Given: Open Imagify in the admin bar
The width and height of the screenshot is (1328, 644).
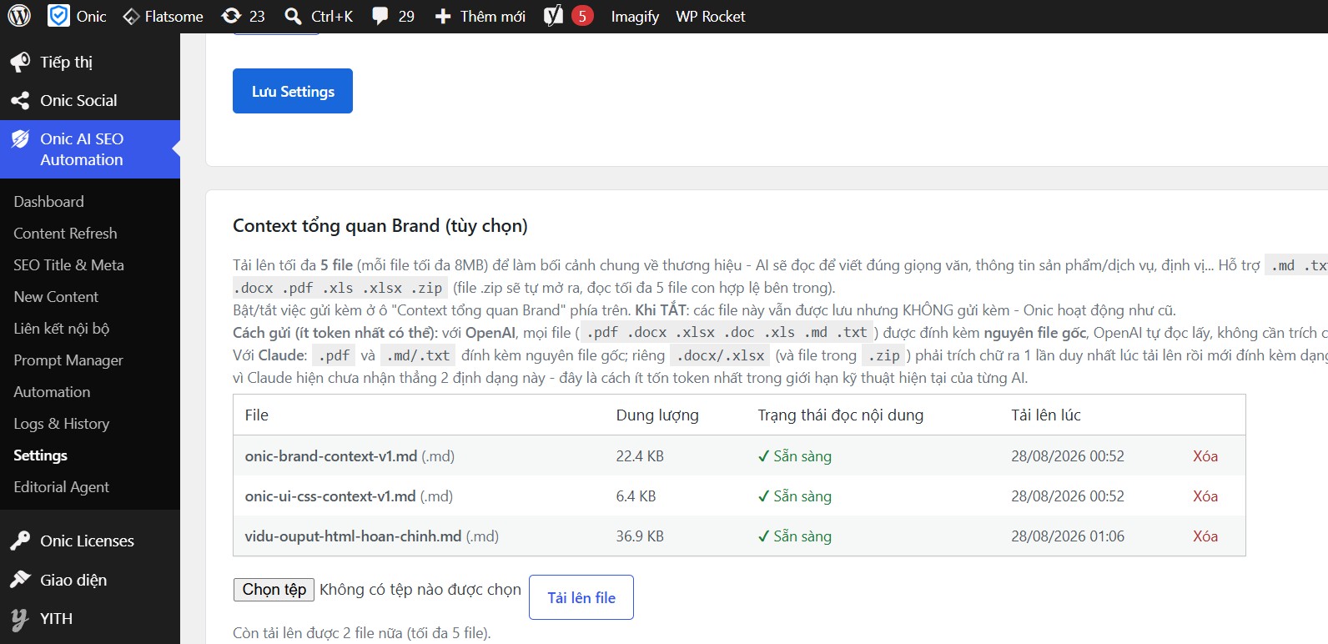Looking at the screenshot, I should [x=635, y=17].
